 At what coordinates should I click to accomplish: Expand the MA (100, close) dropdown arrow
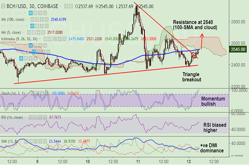pos(27,19)
